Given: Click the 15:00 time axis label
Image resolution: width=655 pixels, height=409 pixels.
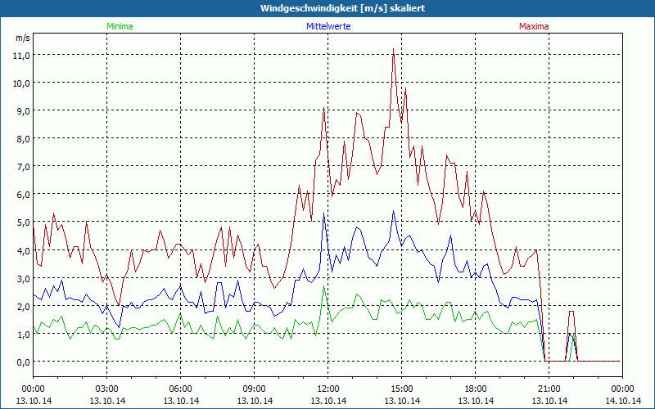Looking at the screenshot, I should pos(401,389).
